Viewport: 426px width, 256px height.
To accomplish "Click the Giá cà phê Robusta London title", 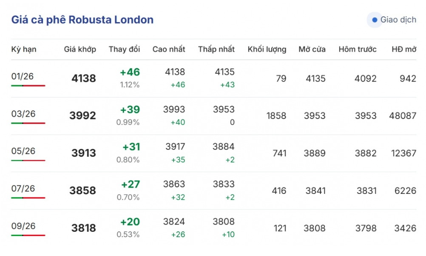I will pos(82,20).
